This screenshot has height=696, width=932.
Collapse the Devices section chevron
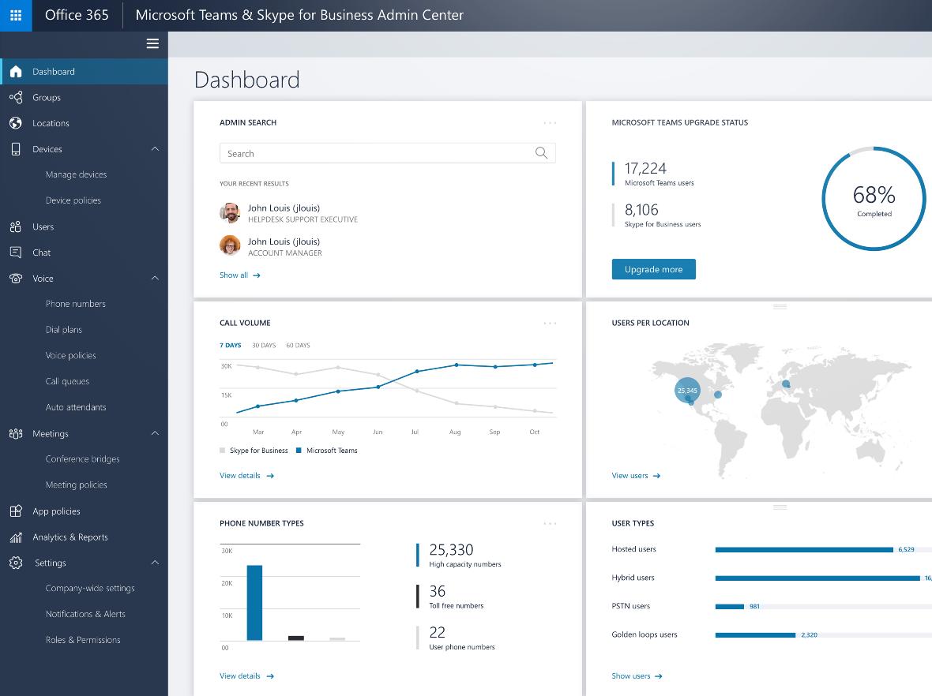(155, 149)
